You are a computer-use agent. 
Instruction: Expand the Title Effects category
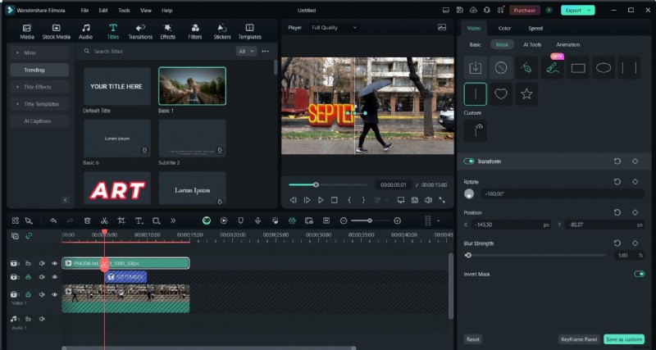point(39,87)
